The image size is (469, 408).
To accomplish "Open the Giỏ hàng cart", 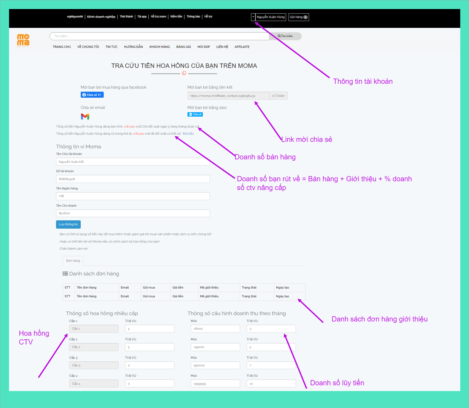I will coord(298,17).
